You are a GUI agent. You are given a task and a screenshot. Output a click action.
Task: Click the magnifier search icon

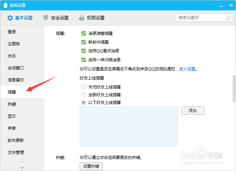point(229,18)
